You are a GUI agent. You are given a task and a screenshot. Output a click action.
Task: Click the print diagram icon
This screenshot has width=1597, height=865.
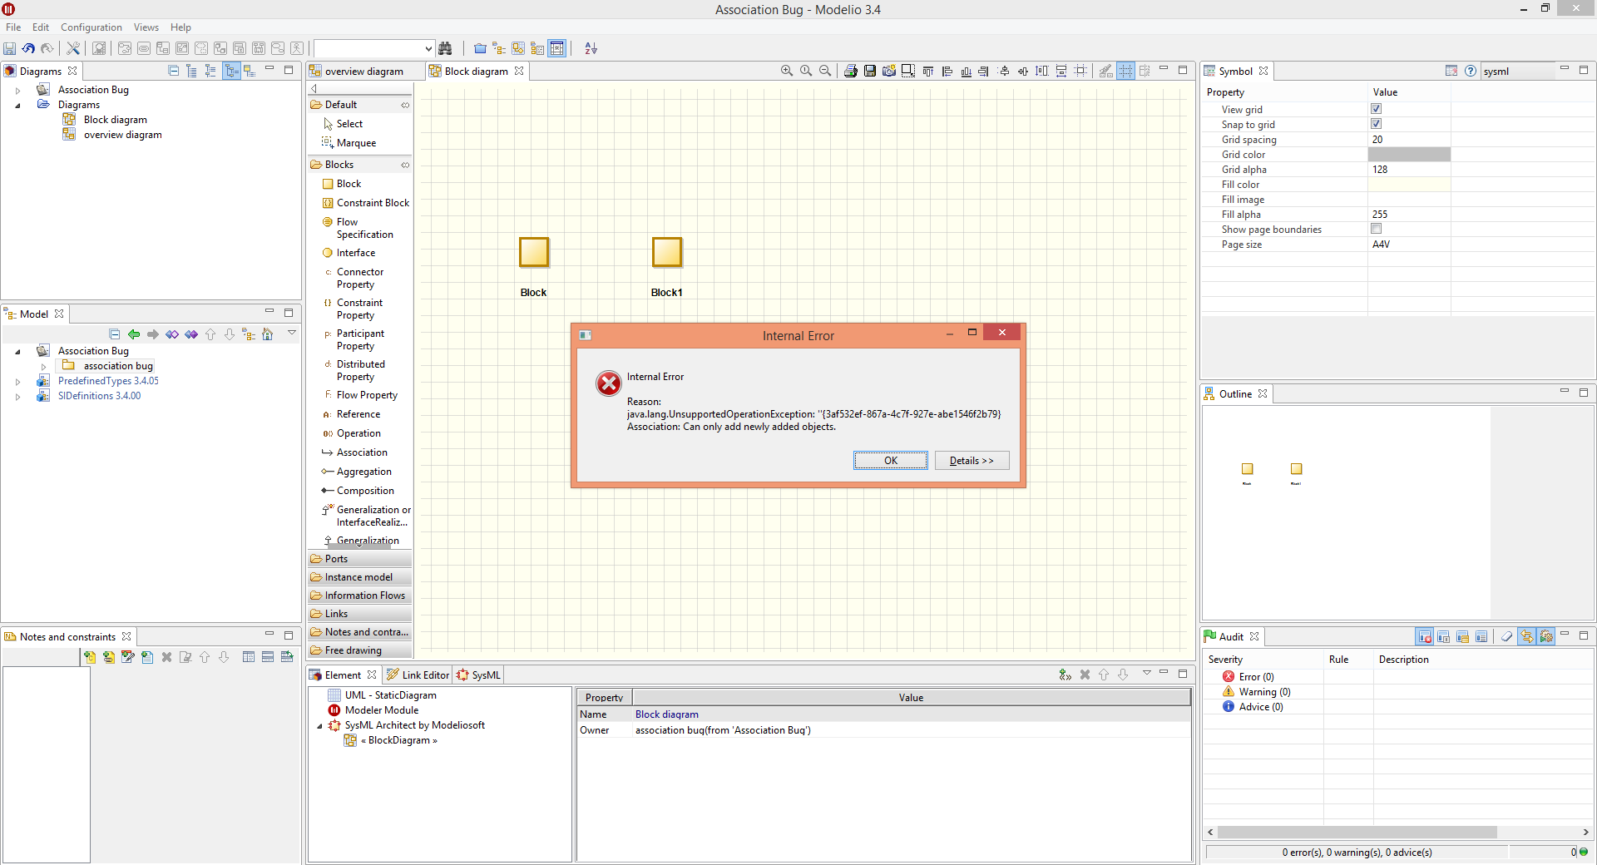click(x=850, y=72)
